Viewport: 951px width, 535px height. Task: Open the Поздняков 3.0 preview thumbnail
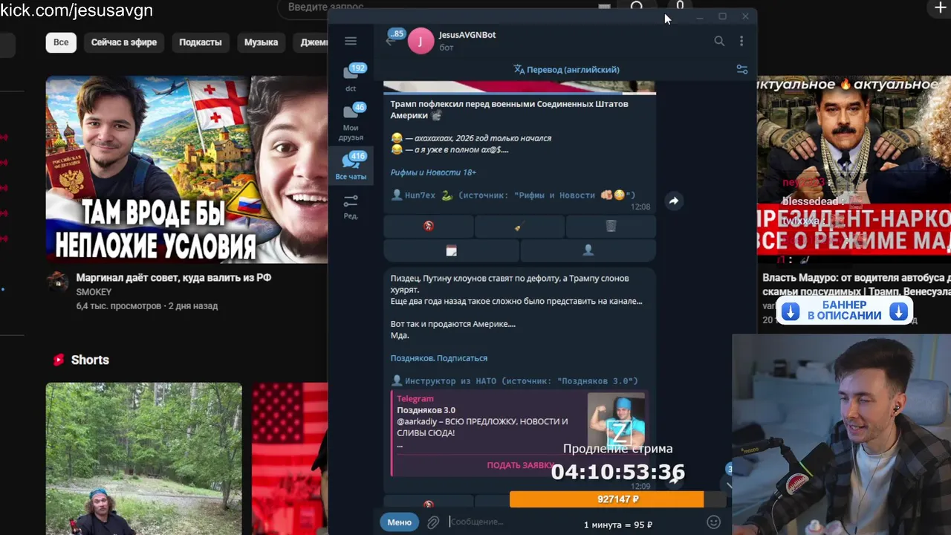point(616,420)
